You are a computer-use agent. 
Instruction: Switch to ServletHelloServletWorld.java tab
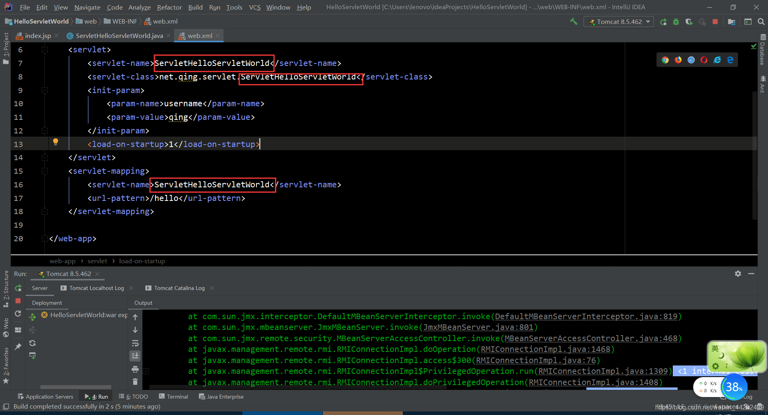click(x=119, y=36)
